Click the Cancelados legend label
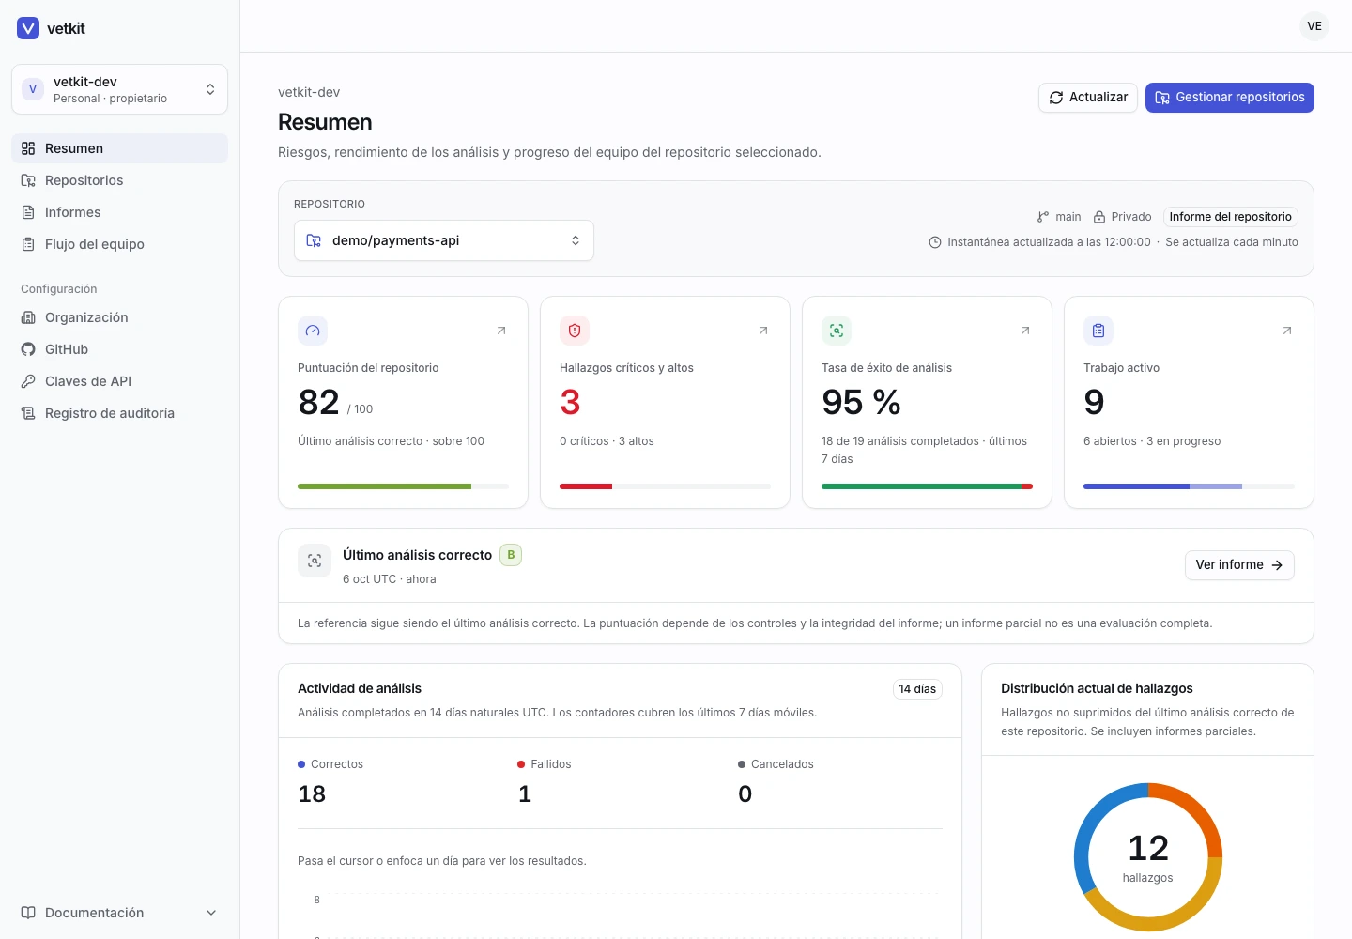 (782, 764)
